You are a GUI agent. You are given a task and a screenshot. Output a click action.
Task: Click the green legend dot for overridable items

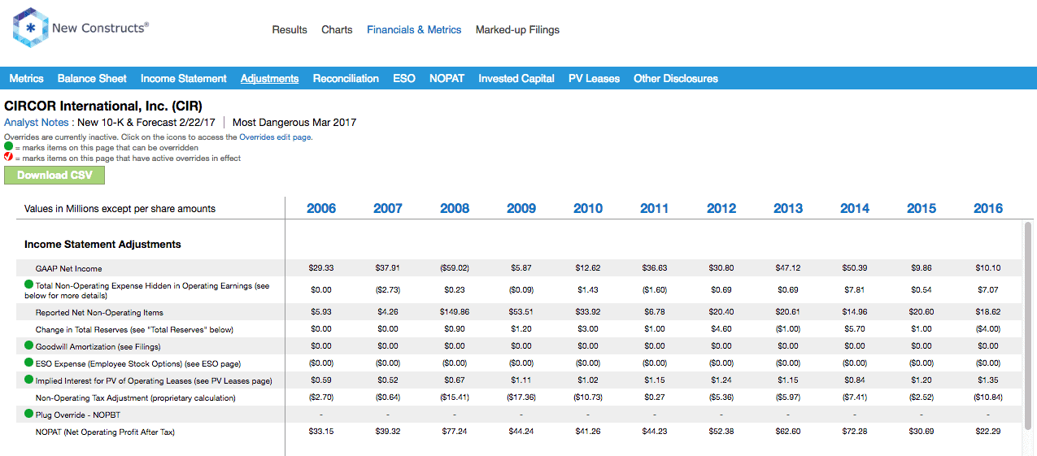[x=8, y=148]
